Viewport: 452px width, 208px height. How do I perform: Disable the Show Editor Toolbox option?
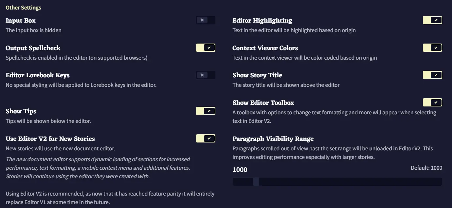click(432, 102)
